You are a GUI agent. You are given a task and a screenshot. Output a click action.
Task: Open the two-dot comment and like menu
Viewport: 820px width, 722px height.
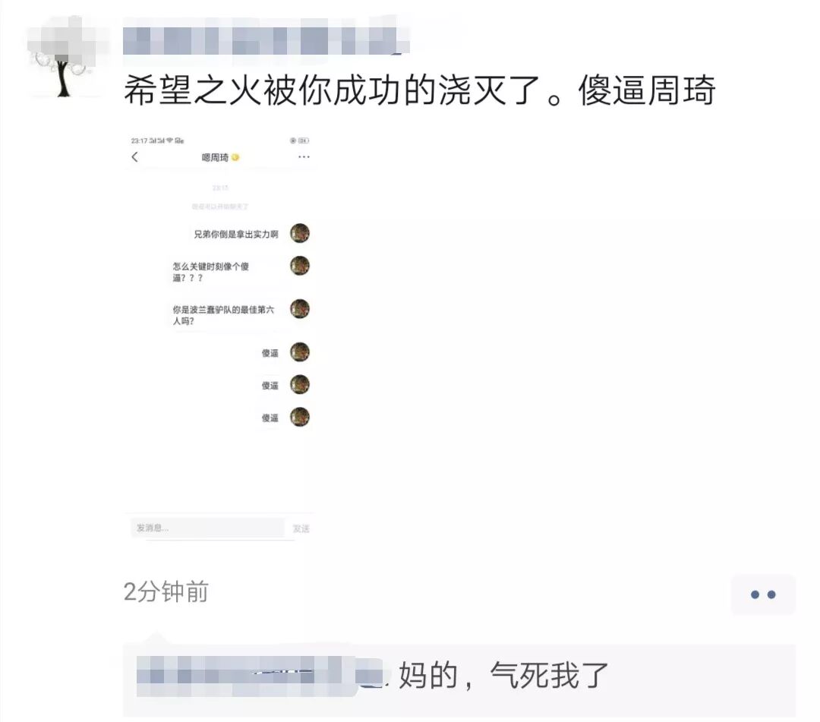763,594
